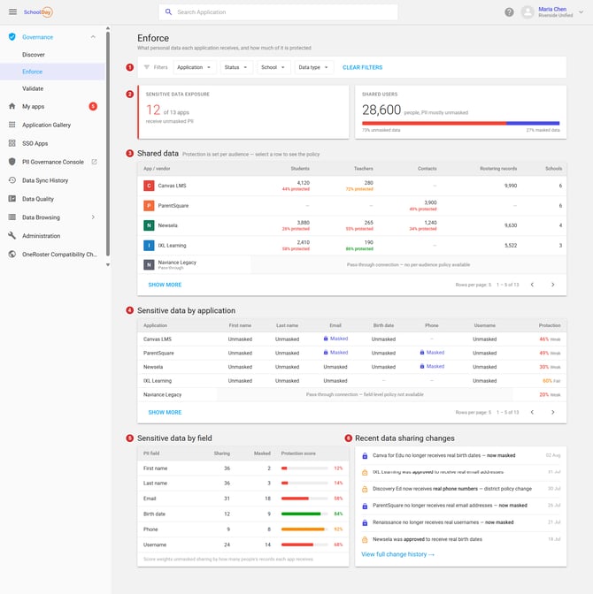
Task: Open the Data type filter dropdown
Action: [313, 67]
